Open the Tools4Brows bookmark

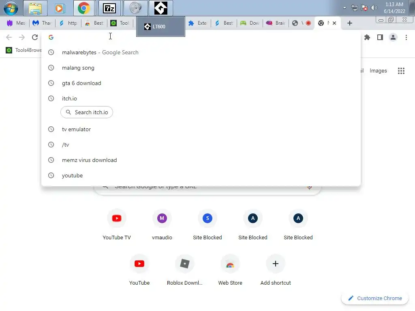(24, 50)
